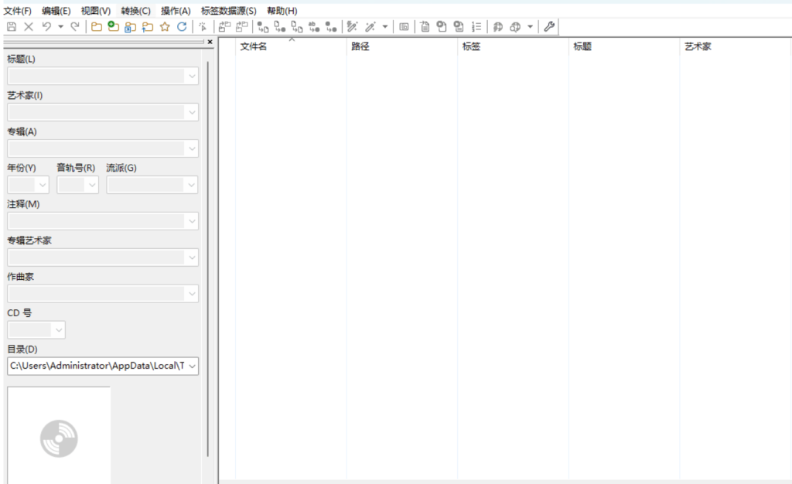Click the Export icon
Viewport: 792px width, 484px height.
[x=425, y=27]
